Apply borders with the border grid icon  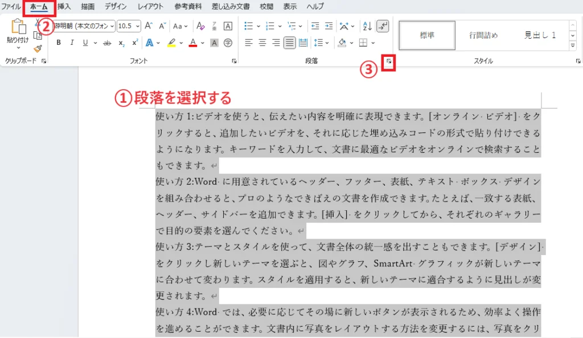tap(363, 43)
